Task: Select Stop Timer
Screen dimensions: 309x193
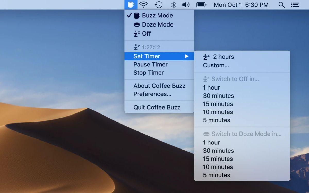Action: [x=149, y=73]
